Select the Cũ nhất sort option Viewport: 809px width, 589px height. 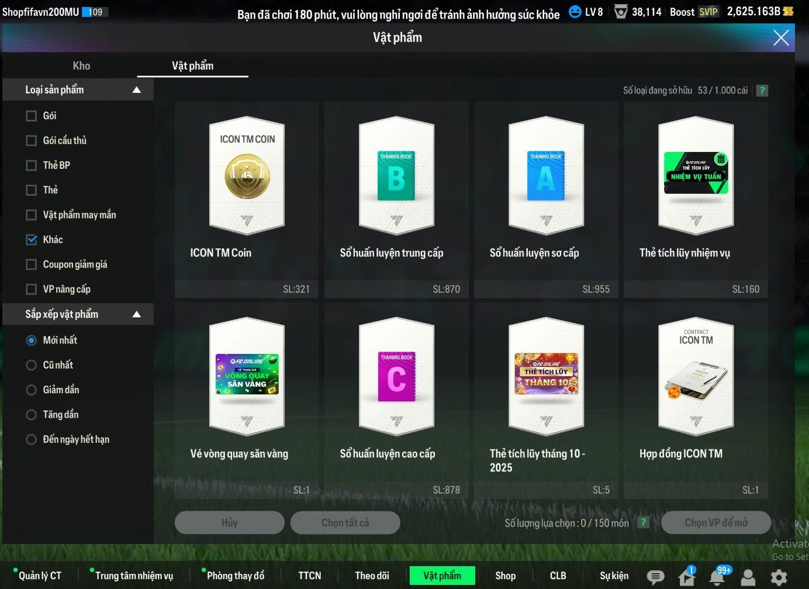click(x=32, y=365)
